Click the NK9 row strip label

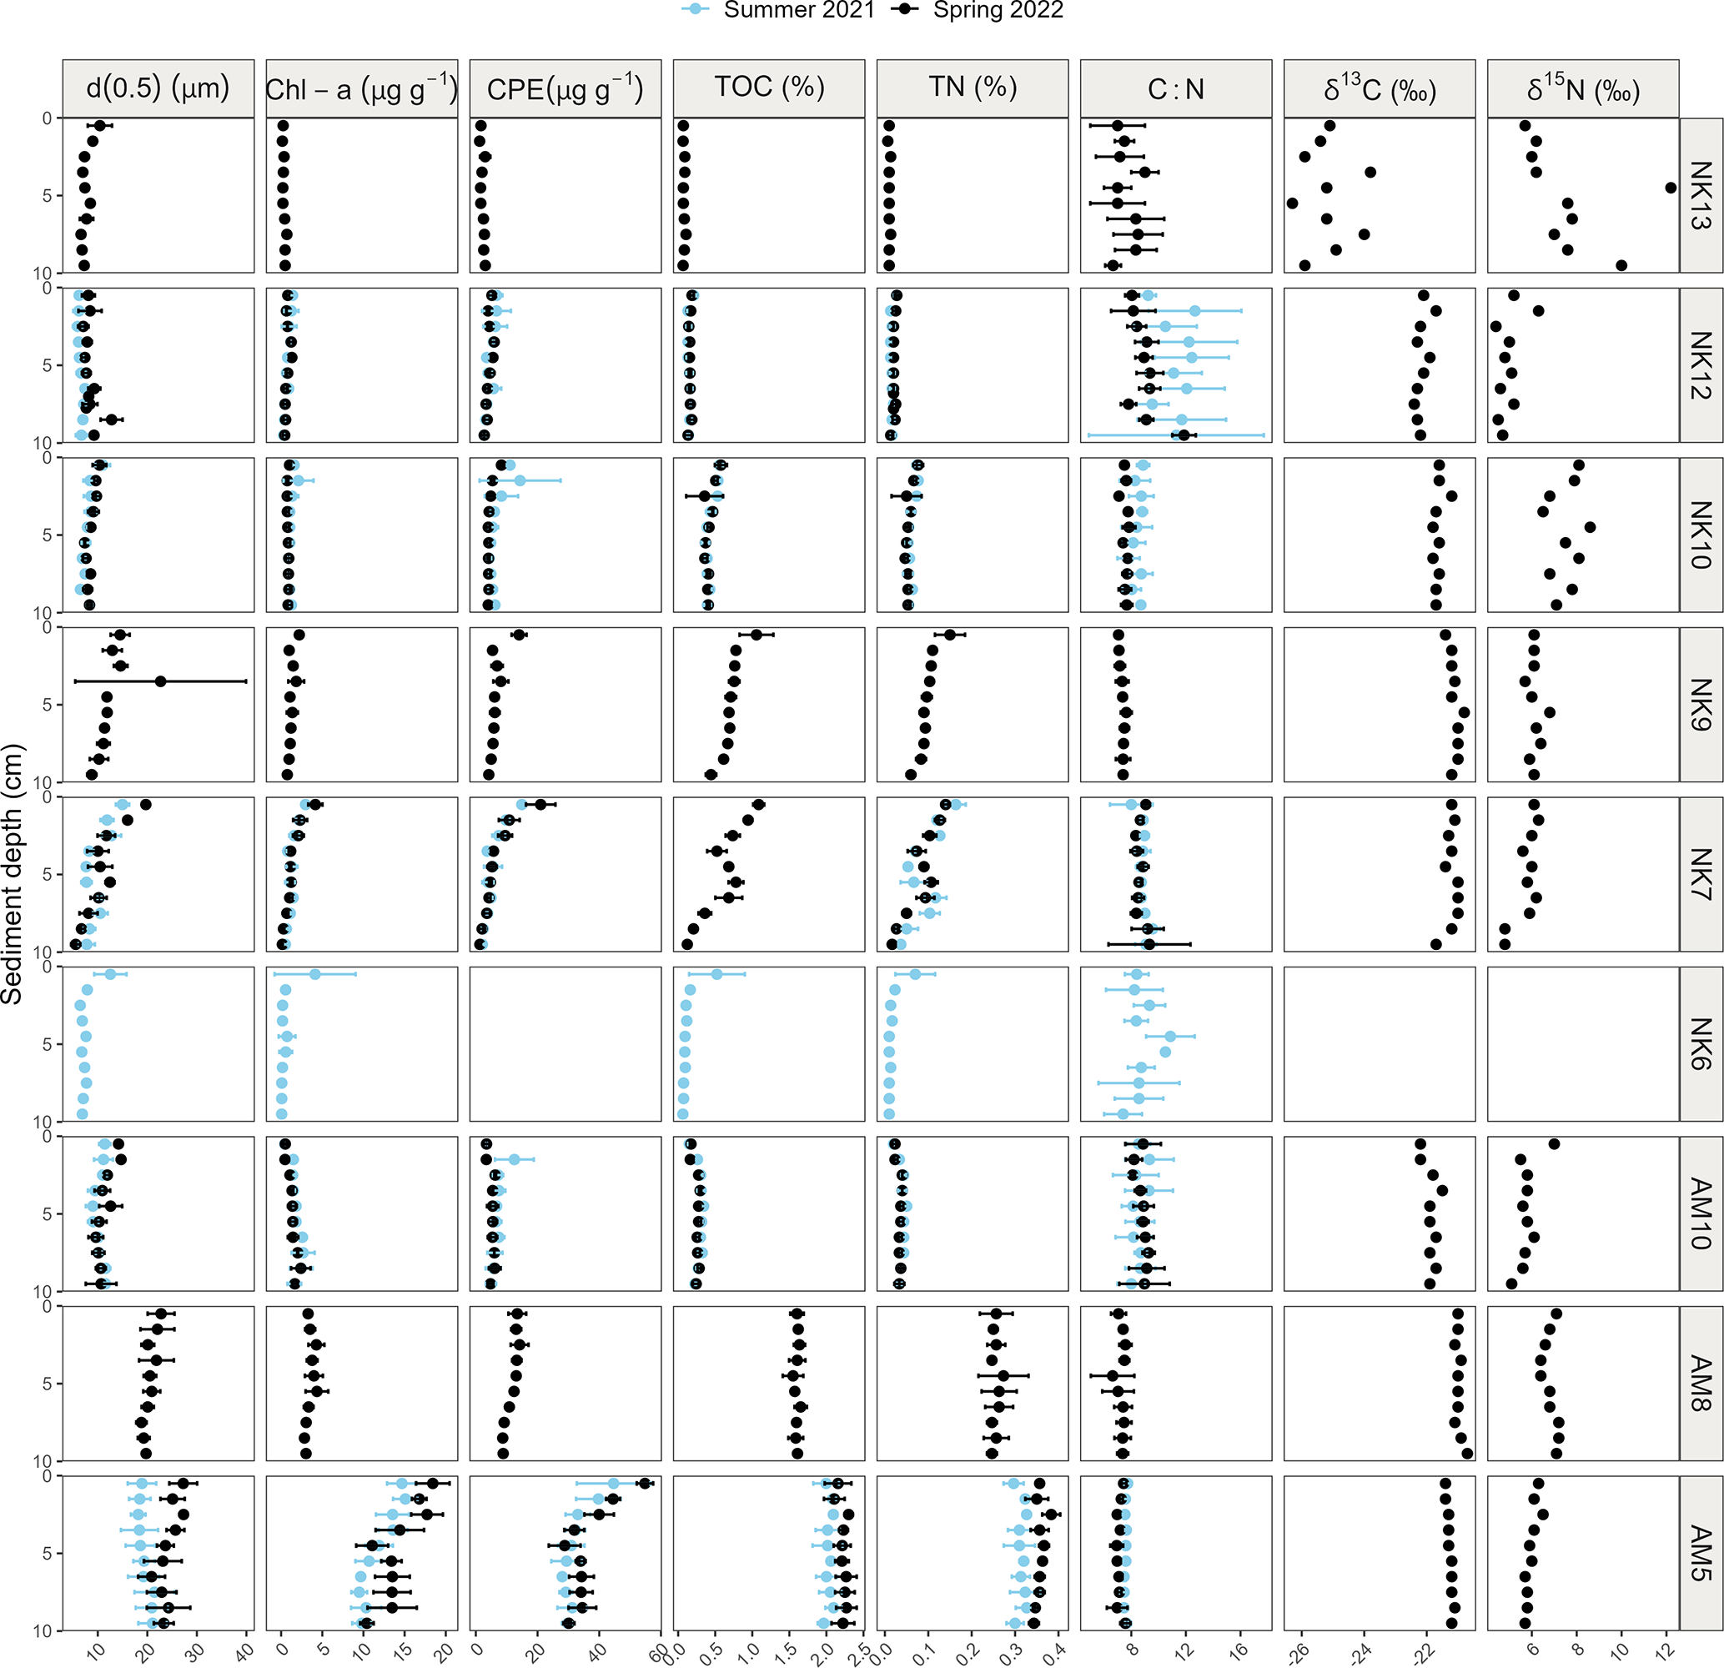point(1701,705)
